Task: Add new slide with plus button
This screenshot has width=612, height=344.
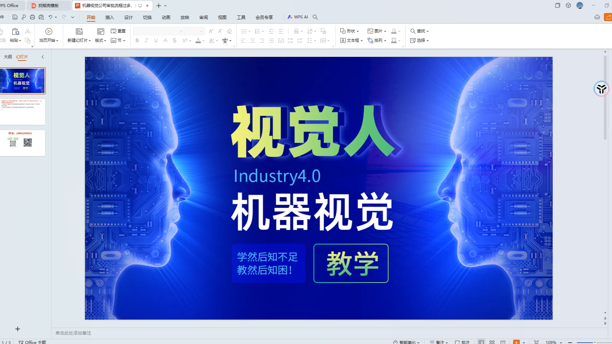Action: [x=18, y=329]
